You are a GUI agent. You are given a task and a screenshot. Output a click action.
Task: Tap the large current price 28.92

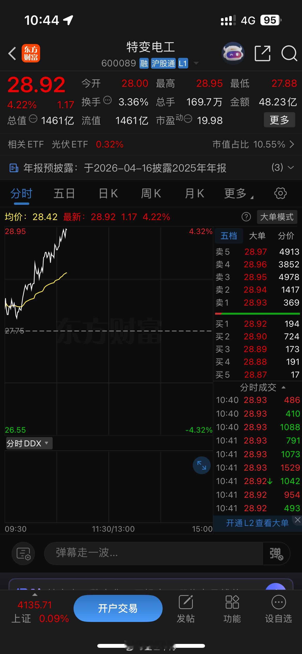36,85
